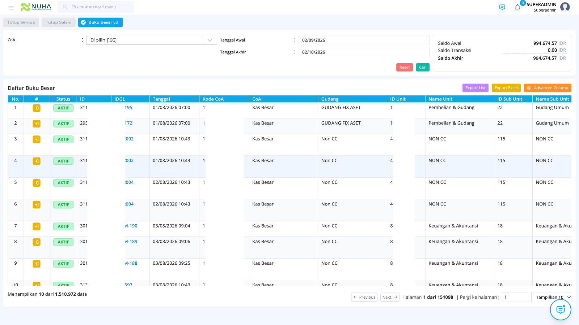The width and height of the screenshot is (579, 325).
Task: Click the Tanggal Akhir date field
Action: (x=364, y=52)
